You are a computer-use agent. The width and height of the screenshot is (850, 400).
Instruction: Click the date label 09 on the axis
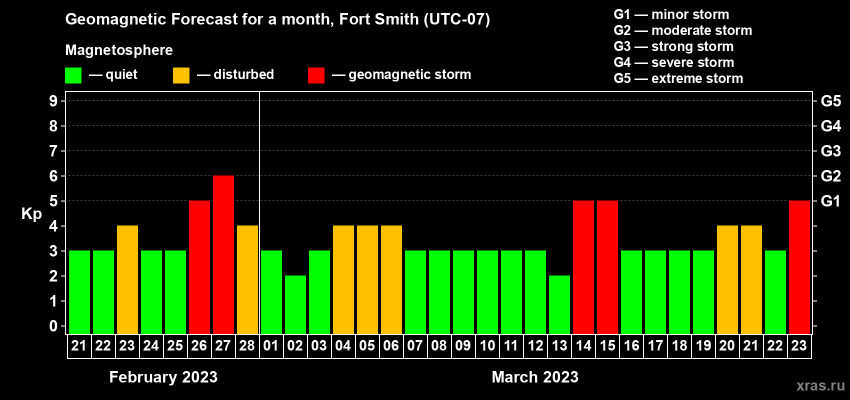pyautogui.click(x=463, y=346)
